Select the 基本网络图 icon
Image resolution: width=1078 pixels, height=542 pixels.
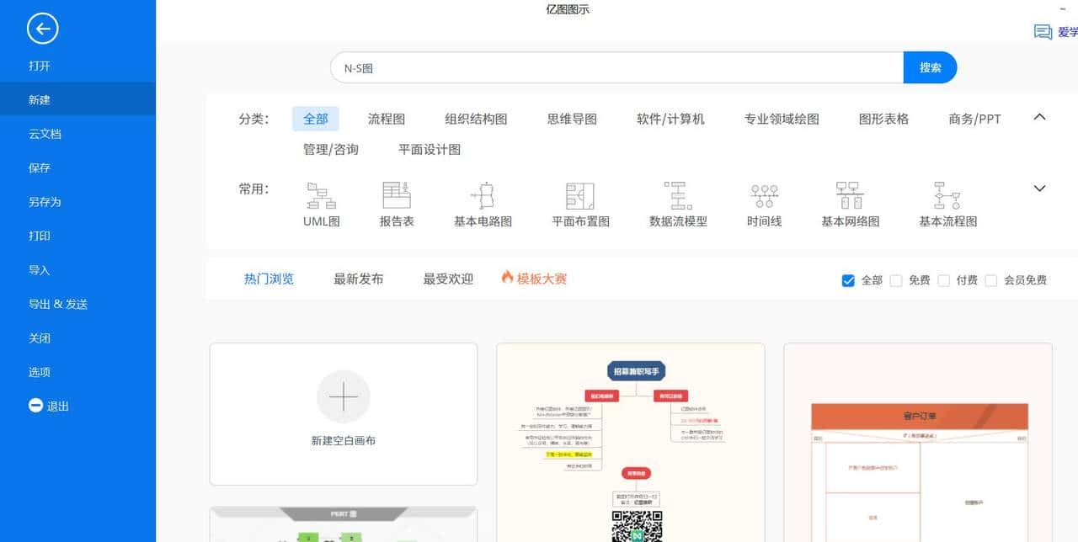tap(849, 202)
